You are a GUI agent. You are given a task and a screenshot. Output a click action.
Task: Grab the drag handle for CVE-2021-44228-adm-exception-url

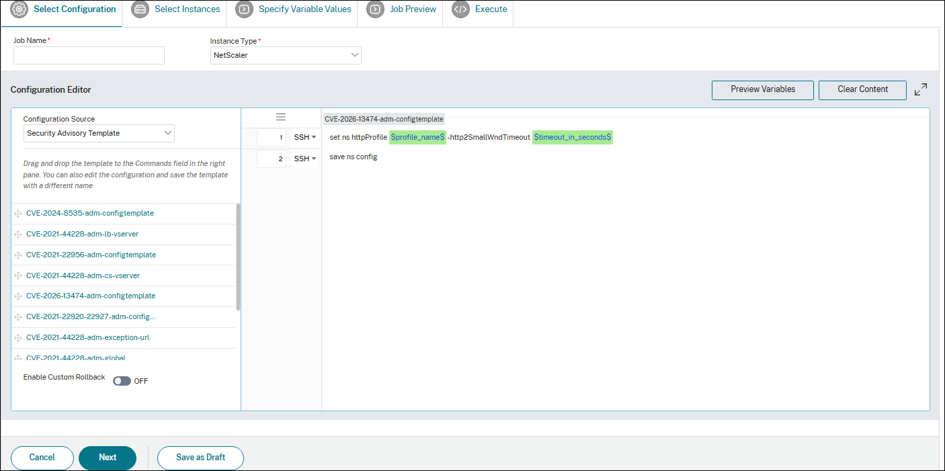click(x=18, y=338)
